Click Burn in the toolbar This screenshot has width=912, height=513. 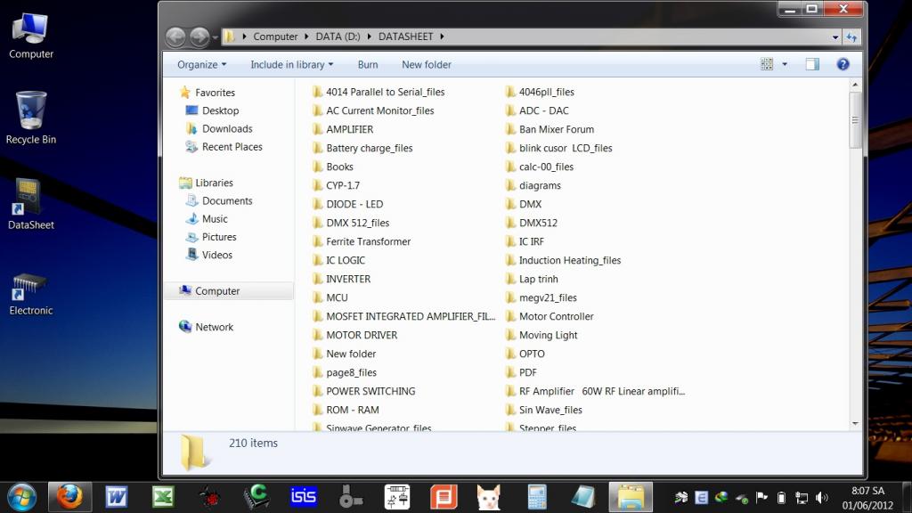pos(368,64)
